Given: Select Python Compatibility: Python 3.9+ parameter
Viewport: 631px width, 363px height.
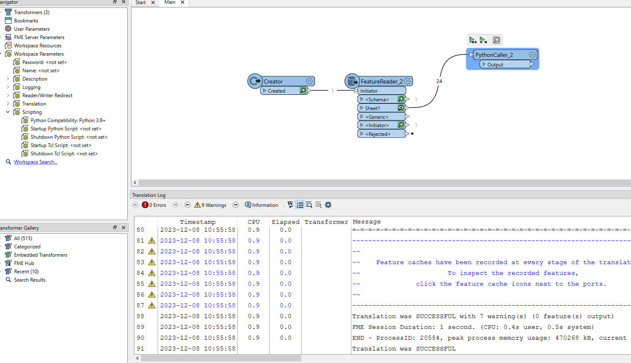Looking at the screenshot, I should (x=68, y=120).
